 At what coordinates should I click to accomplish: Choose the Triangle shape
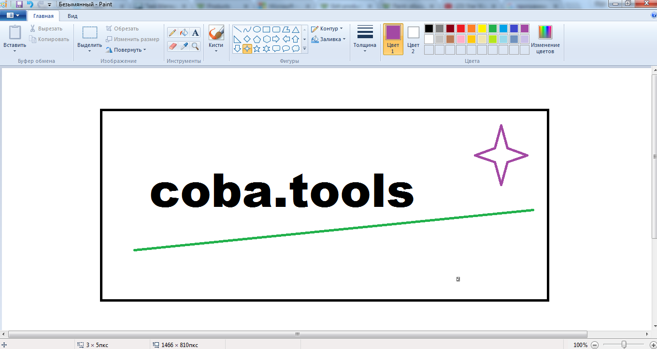coord(296,29)
